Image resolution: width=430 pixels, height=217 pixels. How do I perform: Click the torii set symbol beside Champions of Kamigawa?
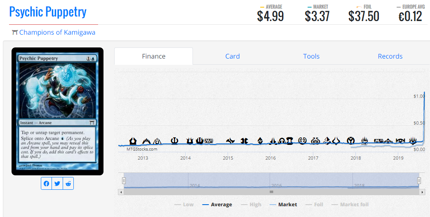(15, 32)
